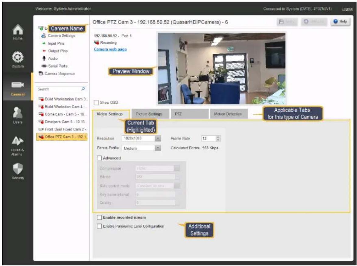The width and height of the screenshot is (357, 266).
Task: Toggle the Show OSD checkbox
Action: 96,102
